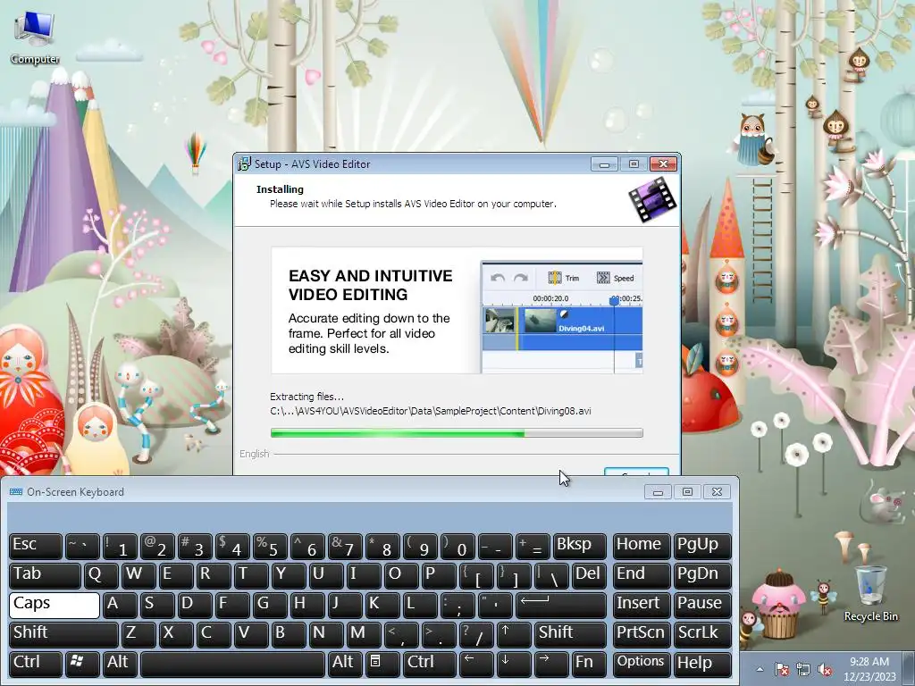Click the Help key on keyboard
The width and height of the screenshot is (915, 686).
point(702,664)
